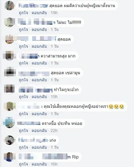Reply to 'ครางชื่อ ประทิน หน่อย' comment
The height and width of the screenshot is (167, 134).
39,130
